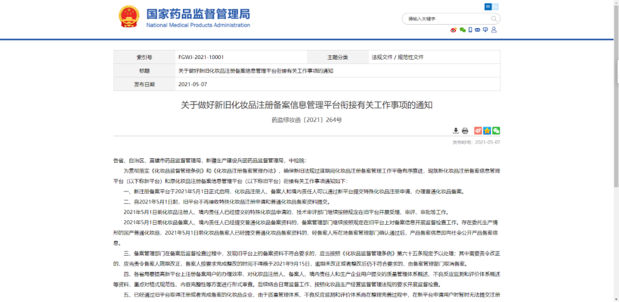Switch language to English with En button

[496, 6]
